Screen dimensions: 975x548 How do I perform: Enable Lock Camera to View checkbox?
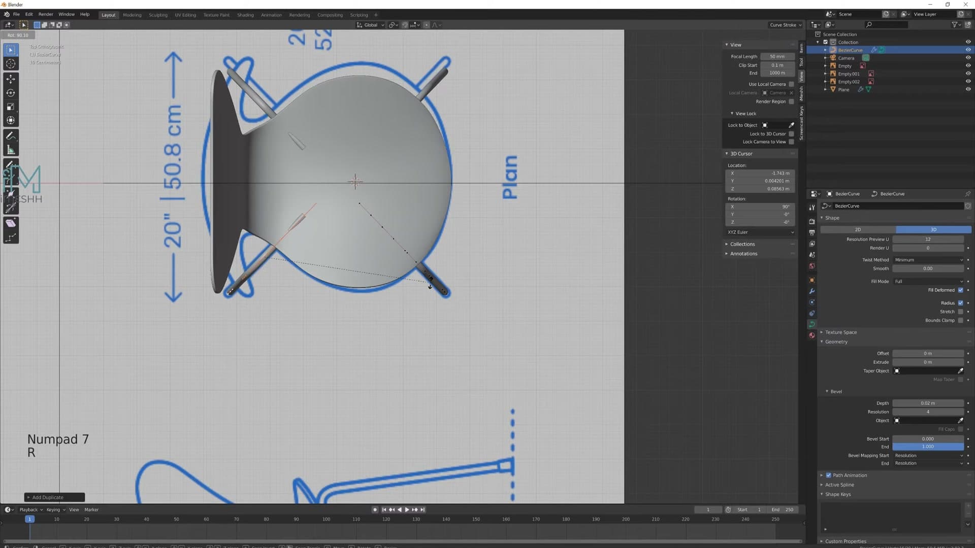click(791, 142)
